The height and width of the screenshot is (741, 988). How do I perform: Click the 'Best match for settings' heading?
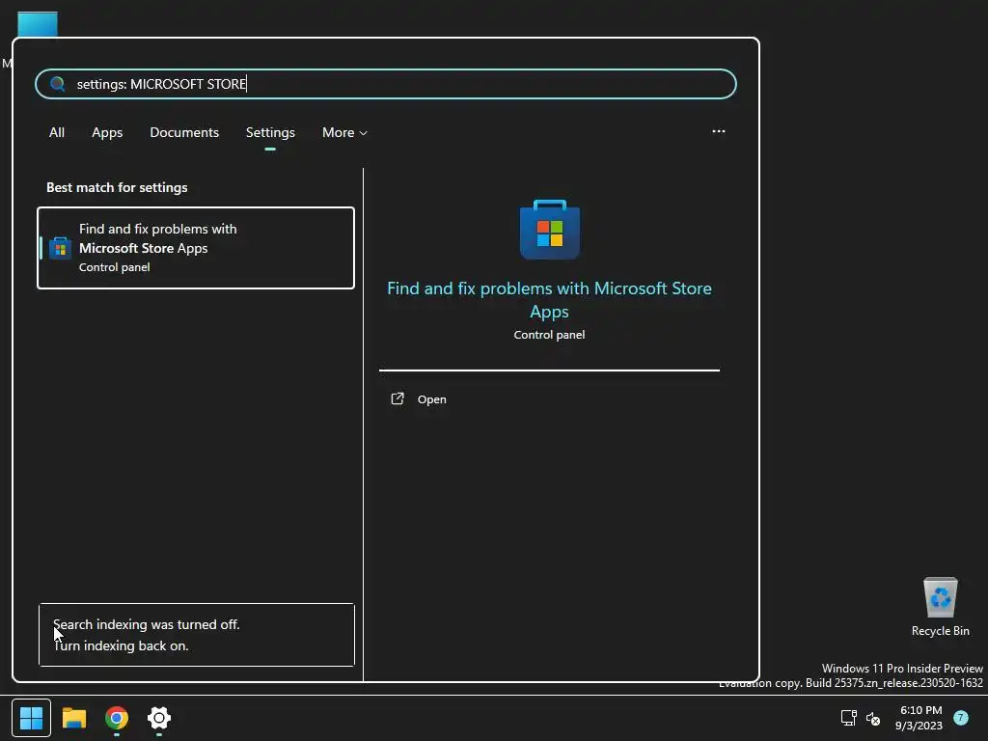coord(117,187)
